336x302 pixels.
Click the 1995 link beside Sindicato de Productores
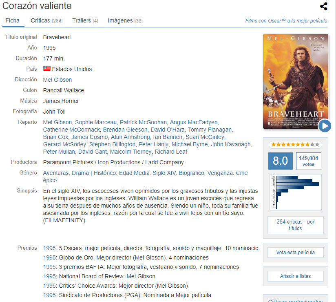(x=50, y=295)
